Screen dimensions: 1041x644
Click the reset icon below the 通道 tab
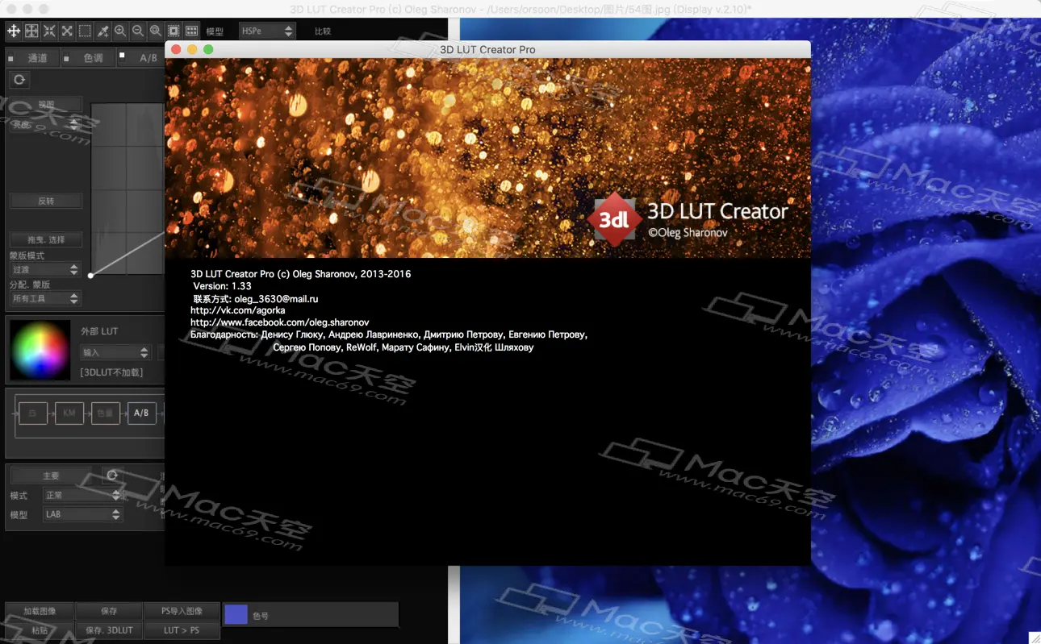(x=19, y=80)
